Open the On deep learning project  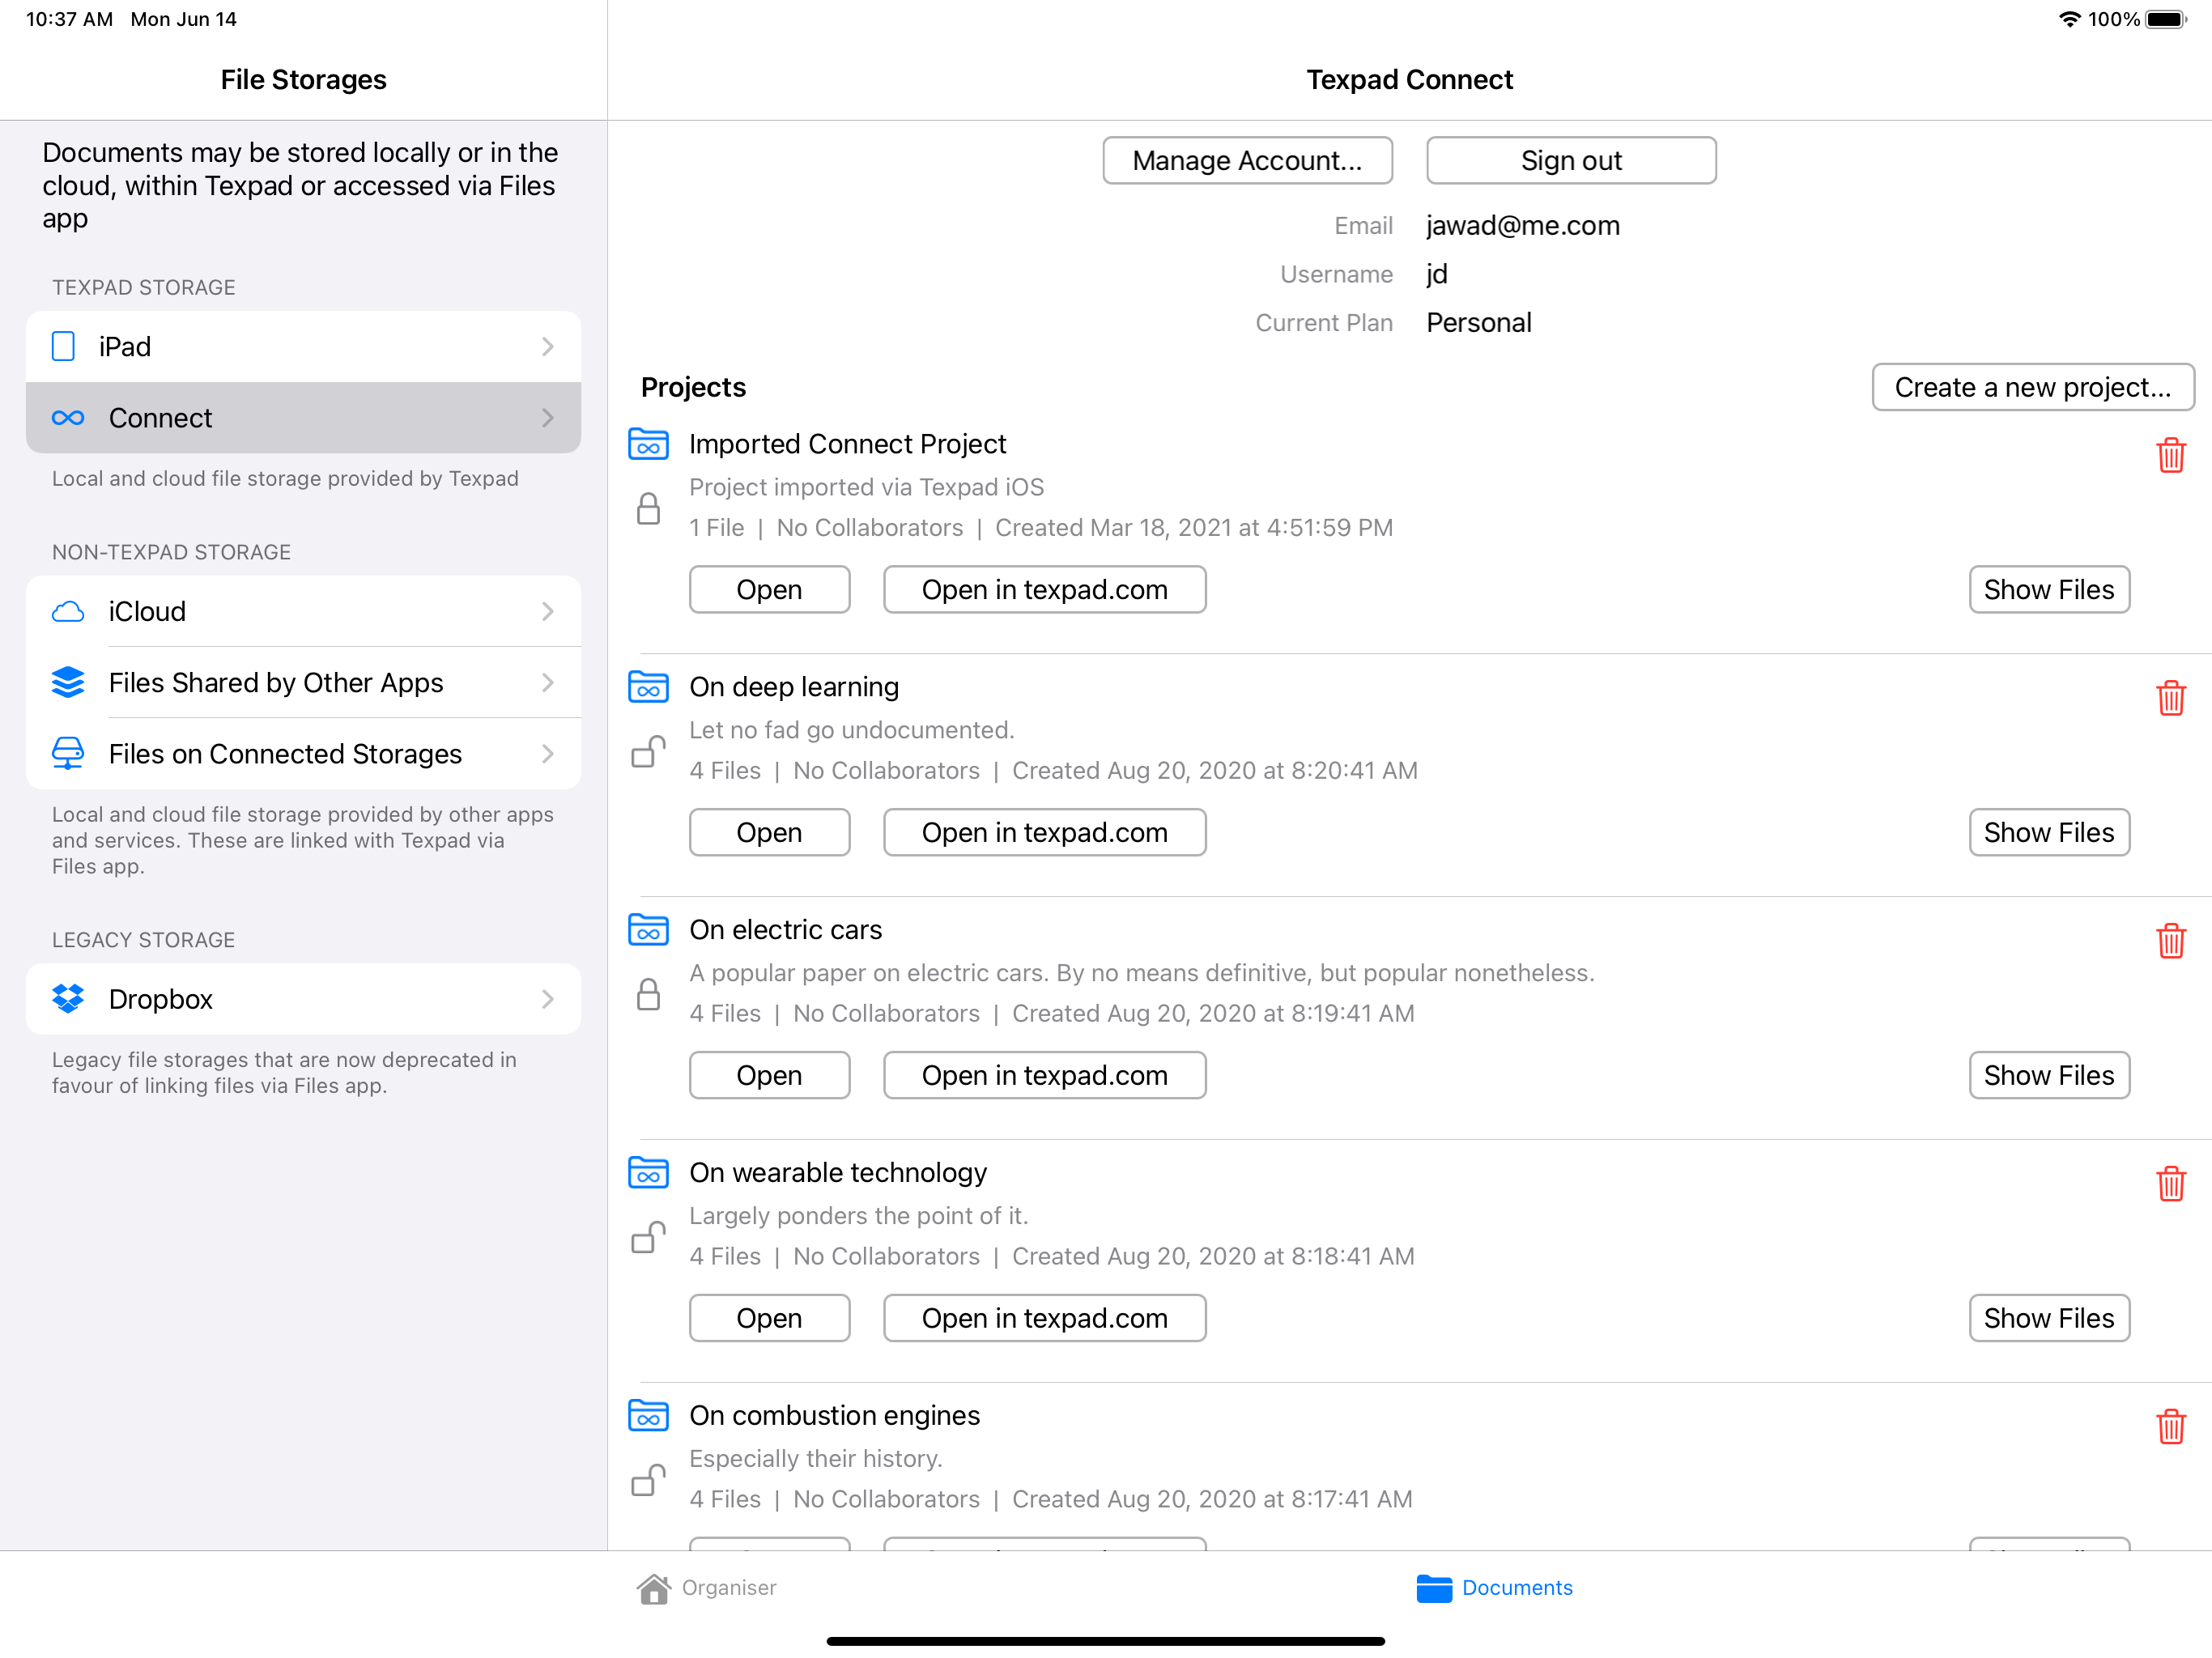(769, 833)
